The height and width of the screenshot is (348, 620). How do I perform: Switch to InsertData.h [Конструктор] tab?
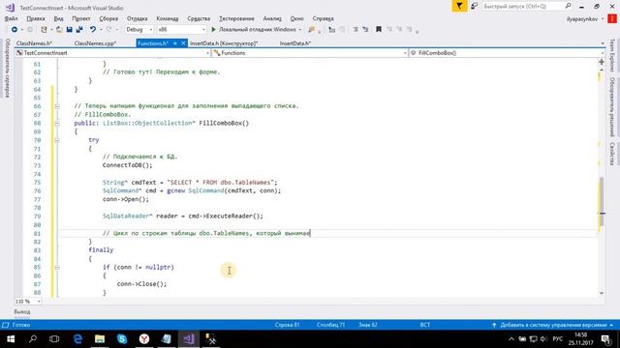point(224,43)
